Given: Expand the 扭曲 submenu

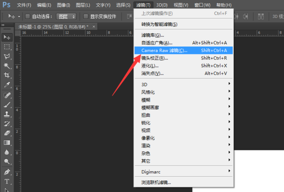Looking at the screenshot, I should [x=184, y=115].
